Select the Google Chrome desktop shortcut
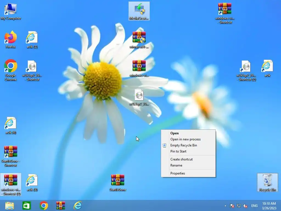Viewport: 281px width, 211px height. coord(11,70)
